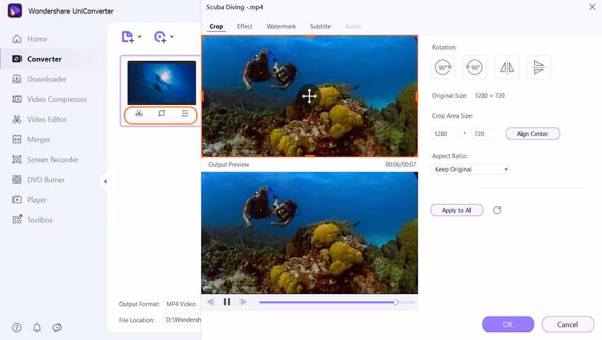Switch to the Audio tab
602x340 pixels.
pos(353,26)
